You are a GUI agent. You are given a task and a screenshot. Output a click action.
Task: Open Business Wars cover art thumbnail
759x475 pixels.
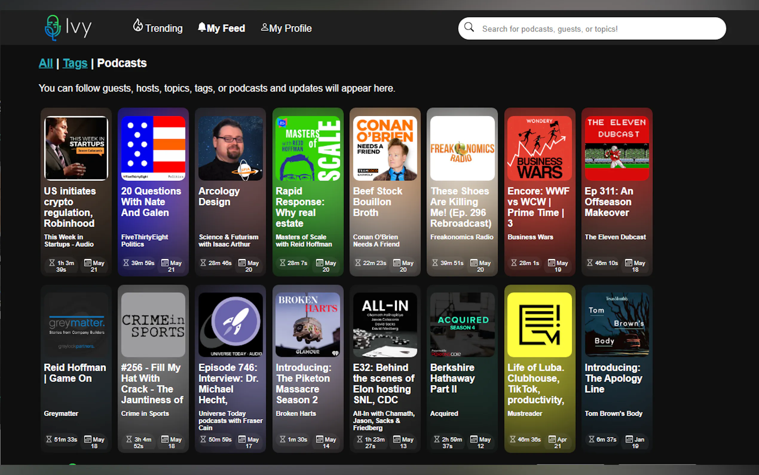539,148
